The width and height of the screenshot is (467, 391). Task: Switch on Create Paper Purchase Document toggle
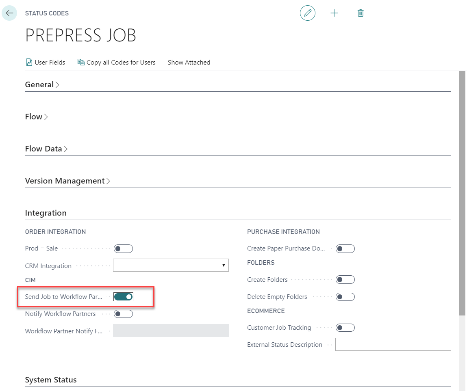coord(345,248)
